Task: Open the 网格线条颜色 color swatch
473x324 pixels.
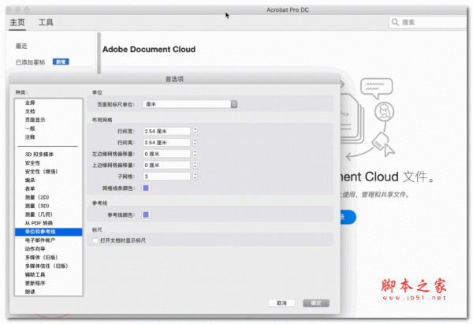Action: [x=146, y=188]
